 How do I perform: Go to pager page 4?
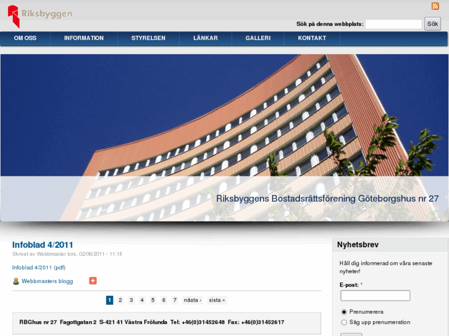[142, 300]
